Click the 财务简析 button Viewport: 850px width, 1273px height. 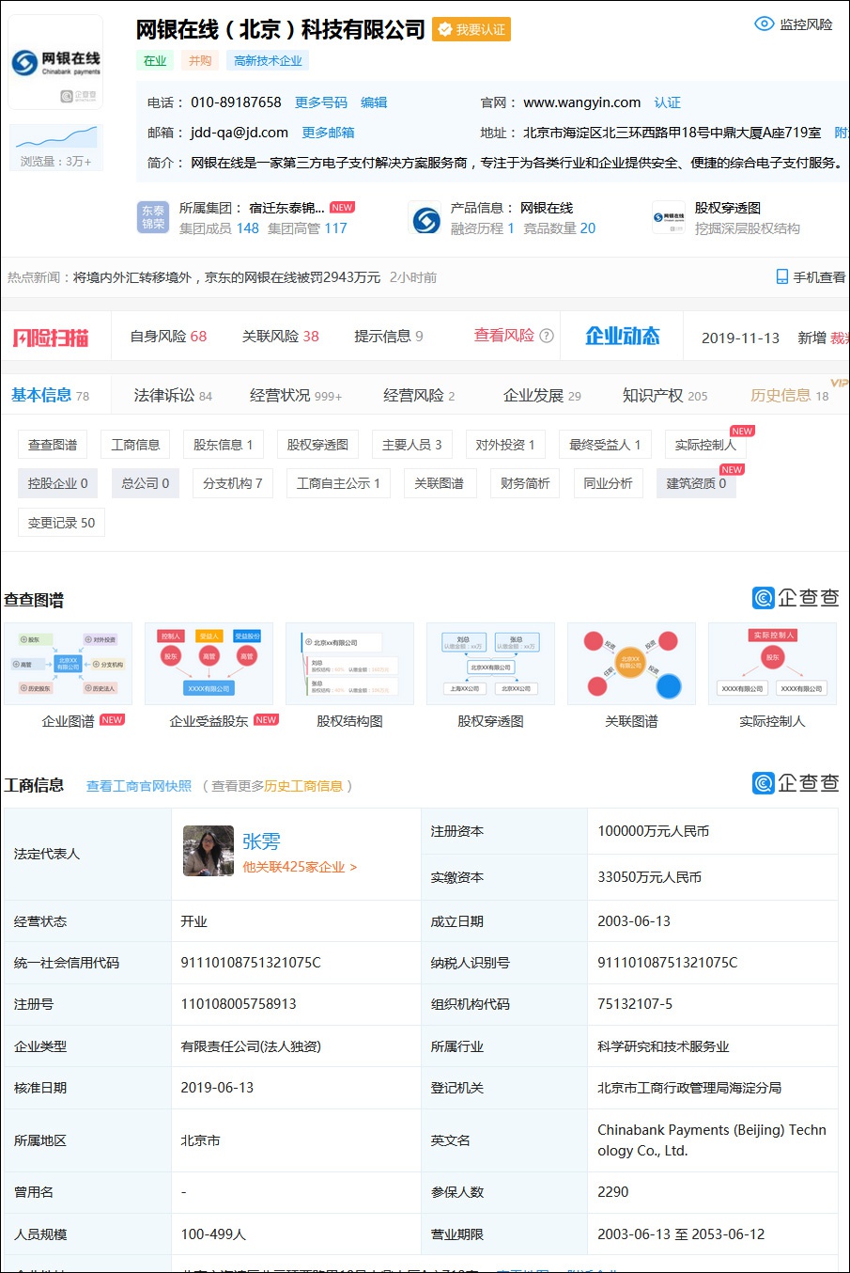525,483
